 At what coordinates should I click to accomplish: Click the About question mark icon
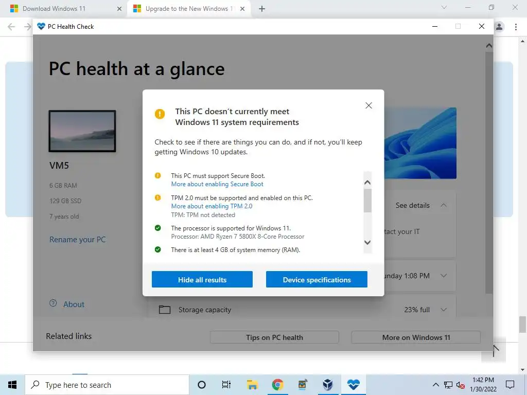point(53,303)
